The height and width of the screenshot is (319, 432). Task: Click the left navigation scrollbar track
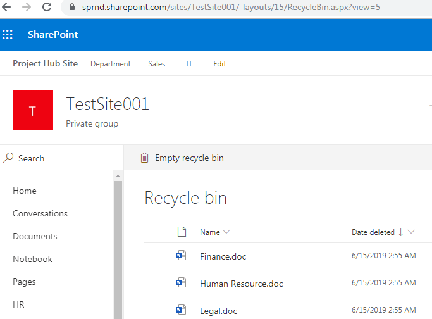(118, 250)
